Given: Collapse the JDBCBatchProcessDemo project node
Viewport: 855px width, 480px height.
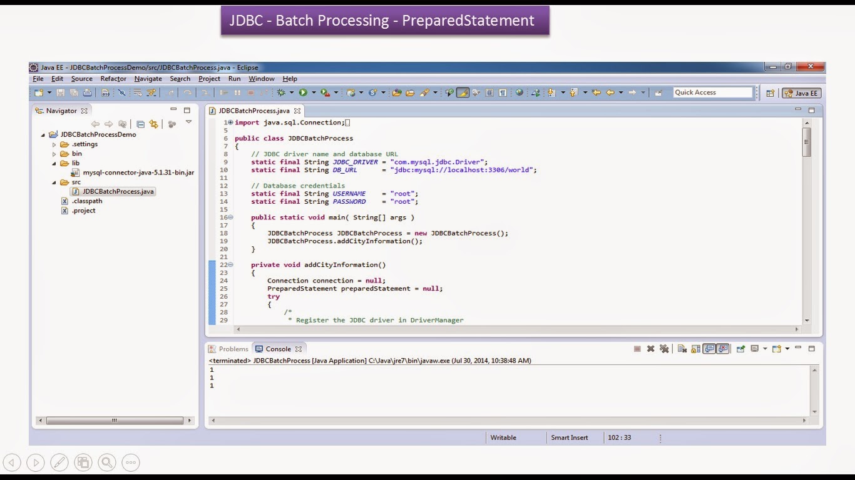Looking at the screenshot, I should [43, 134].
